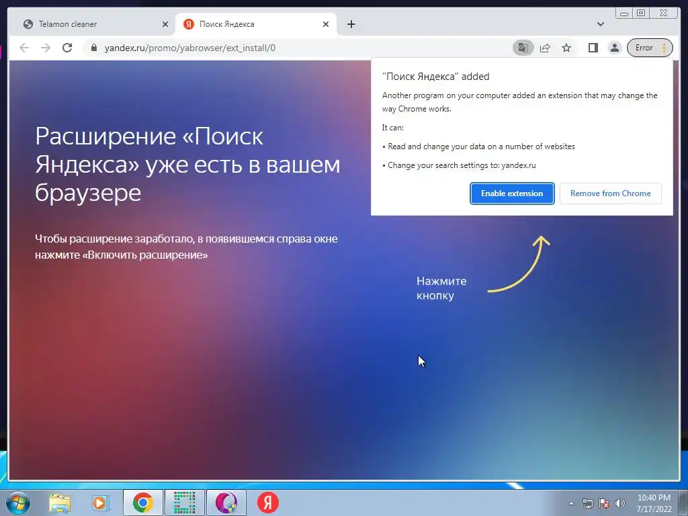Close the Поиск Яндекса tab
The image size is (688, 516).
(326, 24)
